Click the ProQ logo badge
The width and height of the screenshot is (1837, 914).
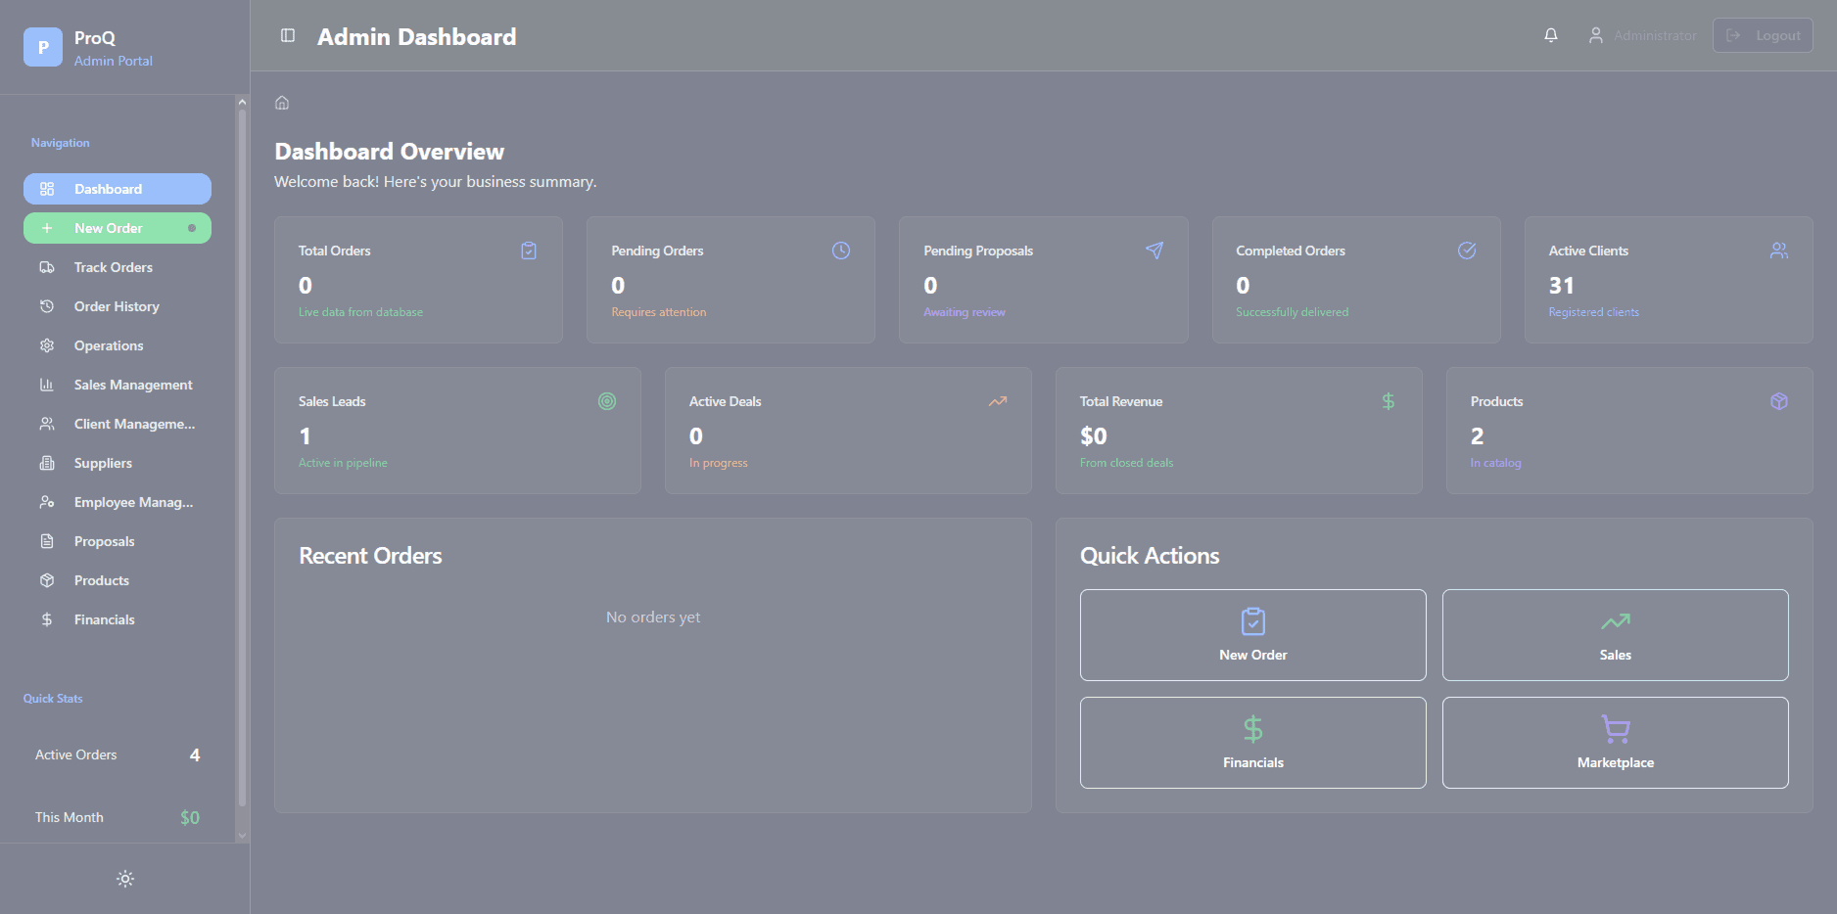43,47
